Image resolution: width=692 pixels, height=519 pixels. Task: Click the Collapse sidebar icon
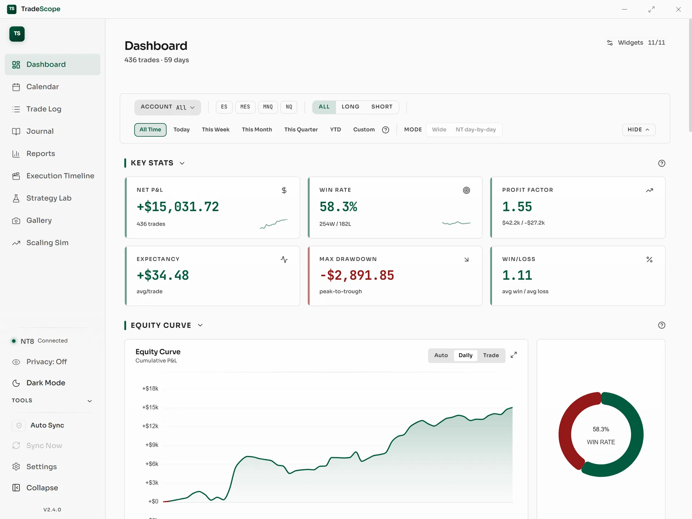pos(16,488)
